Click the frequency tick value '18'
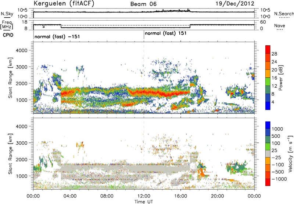Image resolution: width=294 pixels, height=204 pixels. point(25,22)
